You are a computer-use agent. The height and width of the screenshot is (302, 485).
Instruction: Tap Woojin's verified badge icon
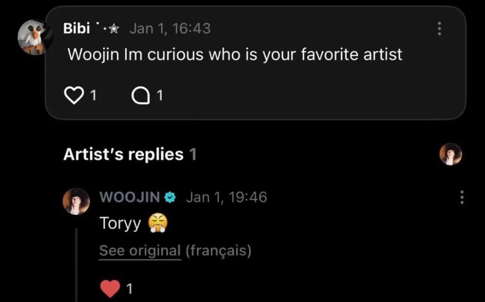pos(170,197)
